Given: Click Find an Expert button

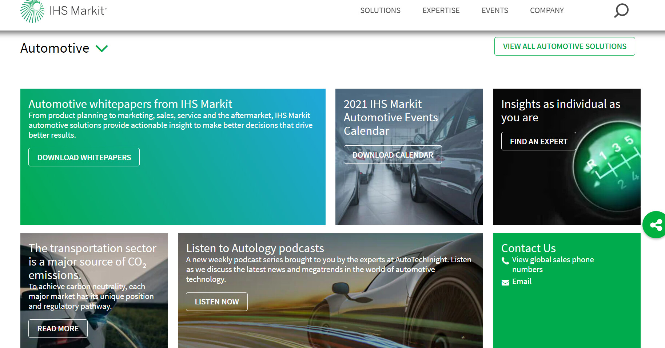Looking at the screenshot, I should [x=538, y=141].
